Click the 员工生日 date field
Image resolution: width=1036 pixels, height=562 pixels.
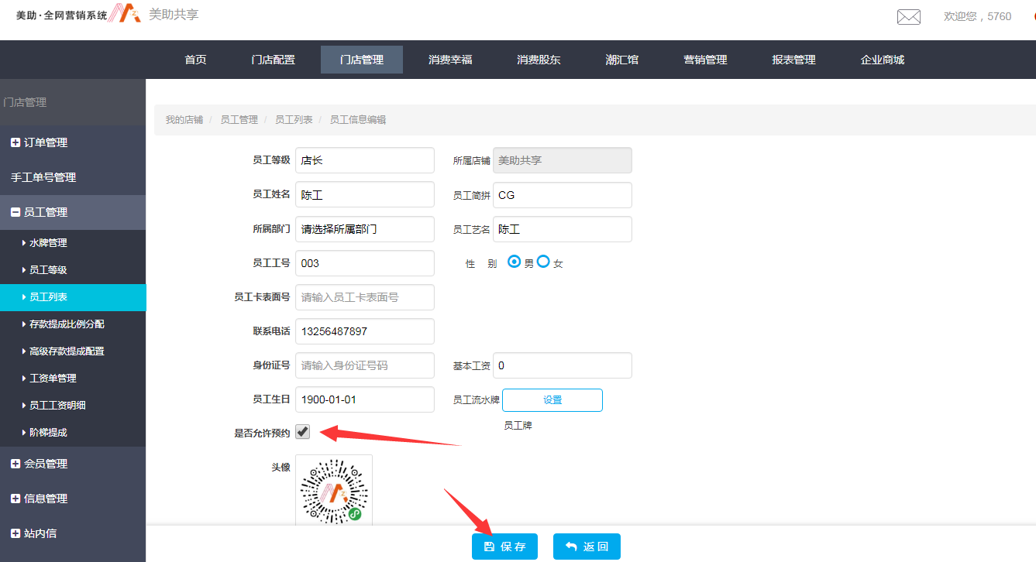[x=365, y=399]
